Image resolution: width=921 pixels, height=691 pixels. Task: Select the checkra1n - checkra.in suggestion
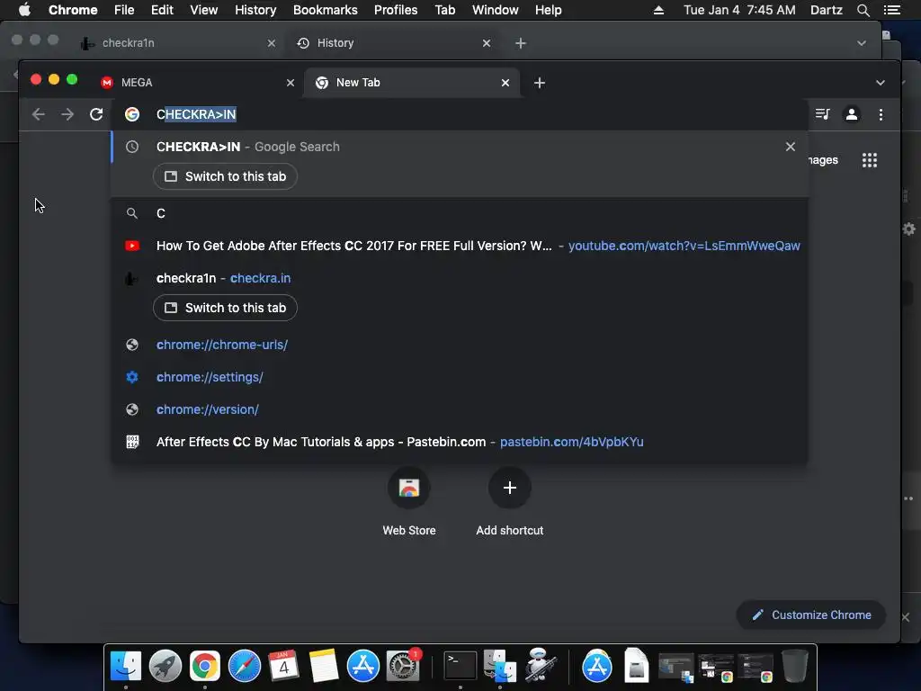click(460, 278)
